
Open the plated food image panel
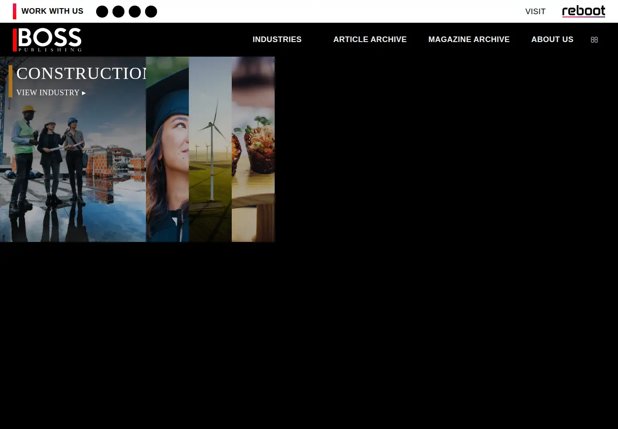(253, 149)
